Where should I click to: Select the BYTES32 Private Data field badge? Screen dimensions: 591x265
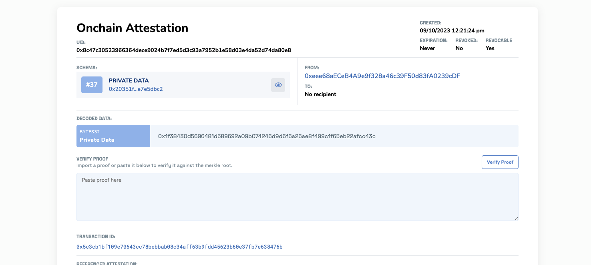(x=113, y=136)
